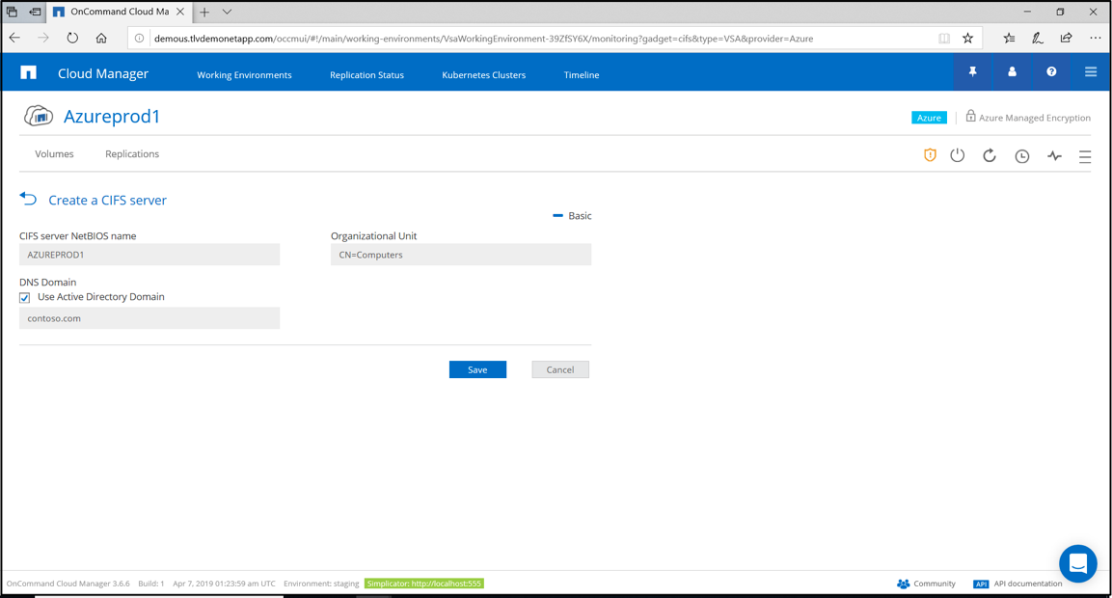Click the CIFS server NetBIOS name field
Viewport: 1112px width, 598px height.
[149, 255]
